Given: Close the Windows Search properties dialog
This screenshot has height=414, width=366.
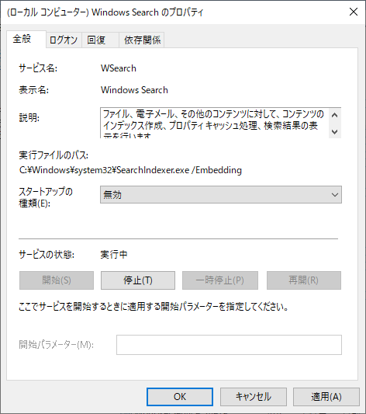Looking at the screenshot, I should pos(353,12).
